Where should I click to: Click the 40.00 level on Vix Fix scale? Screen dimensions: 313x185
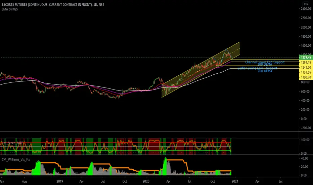tap(305, 158)
